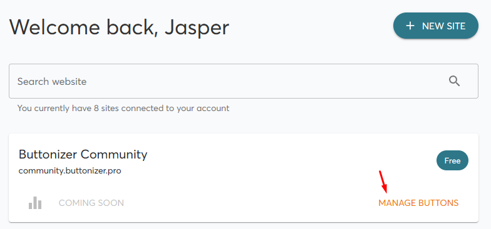Click the NEW SITE text label

click(x=443, y=26)
